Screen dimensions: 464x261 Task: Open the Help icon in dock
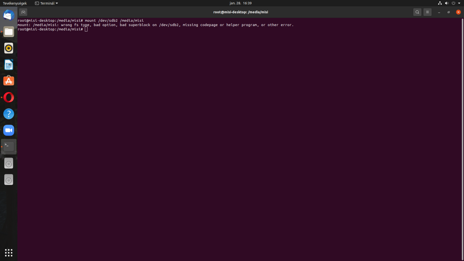click(9, 114)
